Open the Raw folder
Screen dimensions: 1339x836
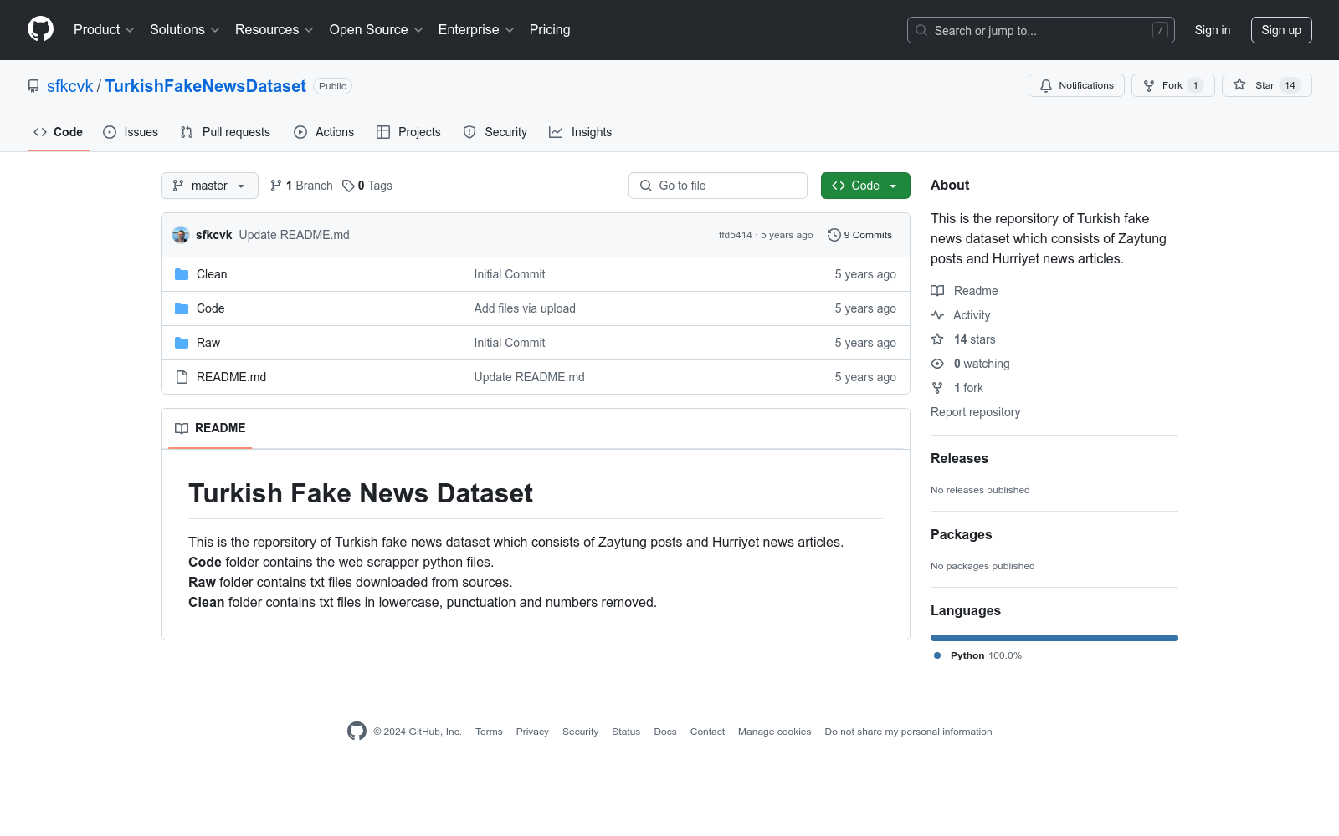[208, 343]
